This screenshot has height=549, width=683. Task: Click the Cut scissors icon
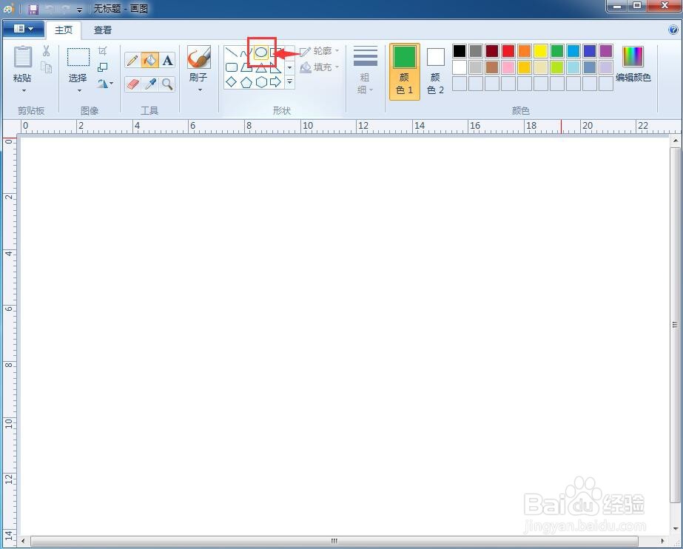pos(46,51)
